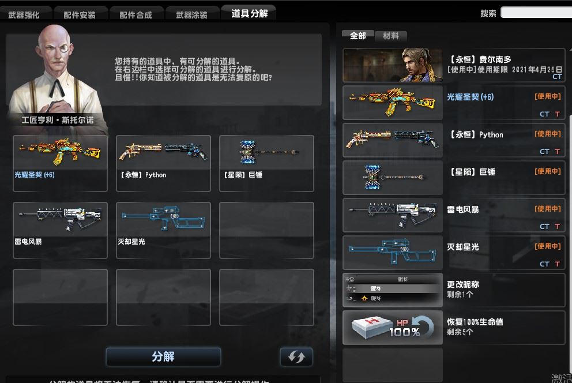Switch to the 配件合成 tab

136,15
